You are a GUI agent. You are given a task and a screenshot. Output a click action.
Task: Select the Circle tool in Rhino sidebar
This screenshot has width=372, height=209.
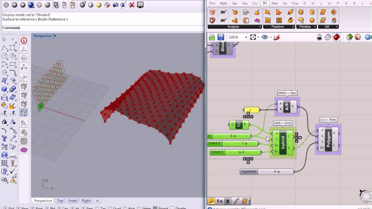(4, 56)
